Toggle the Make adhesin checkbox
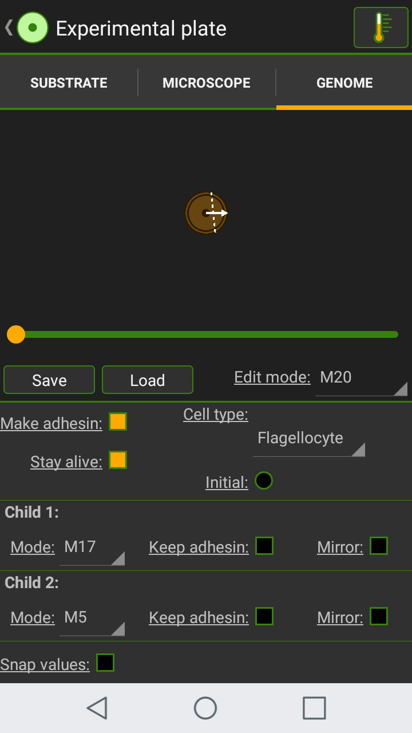 (118, 422)
